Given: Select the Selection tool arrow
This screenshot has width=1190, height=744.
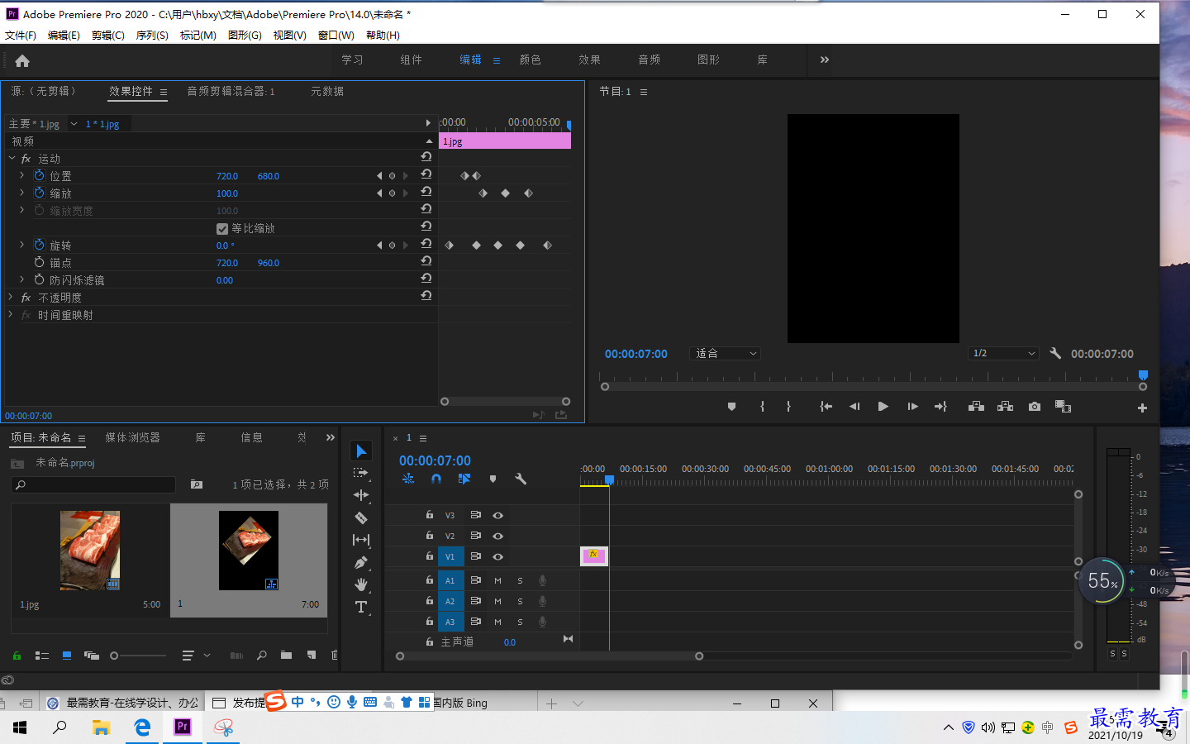Looking at the screenshot, I should pos(361,451).
